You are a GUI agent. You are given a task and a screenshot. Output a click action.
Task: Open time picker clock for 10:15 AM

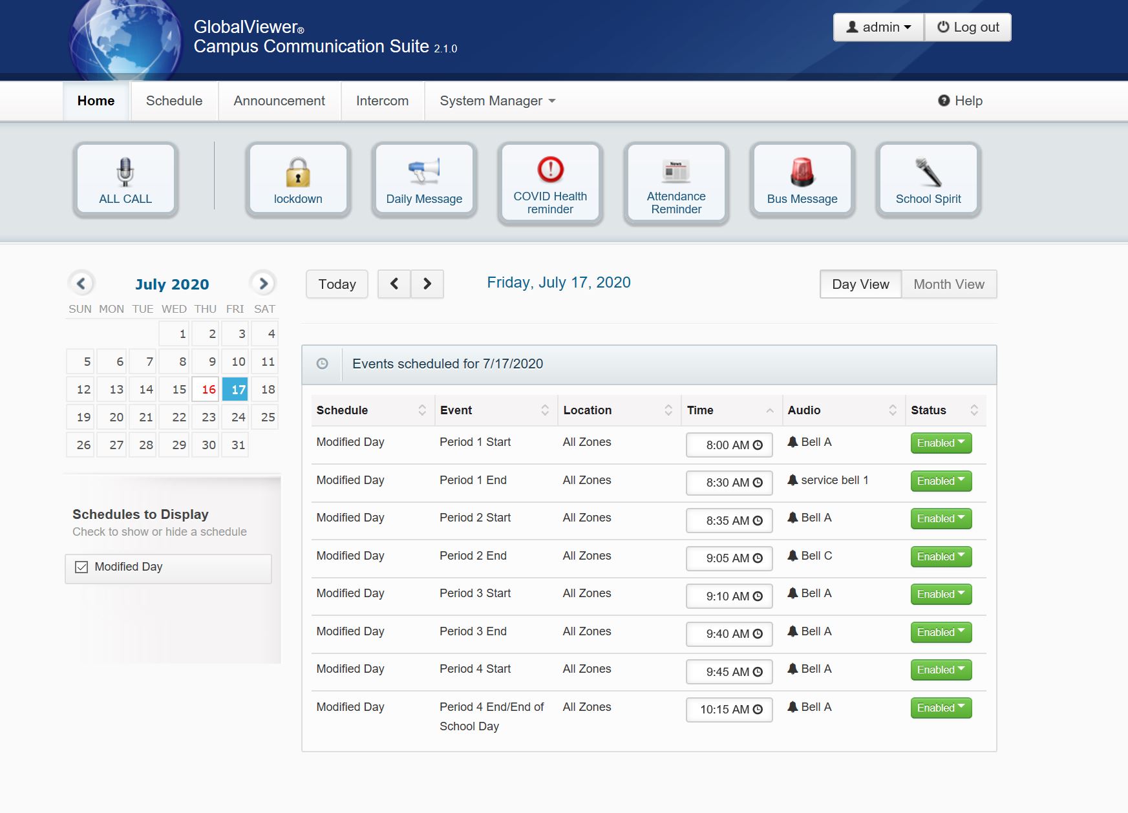758,710
